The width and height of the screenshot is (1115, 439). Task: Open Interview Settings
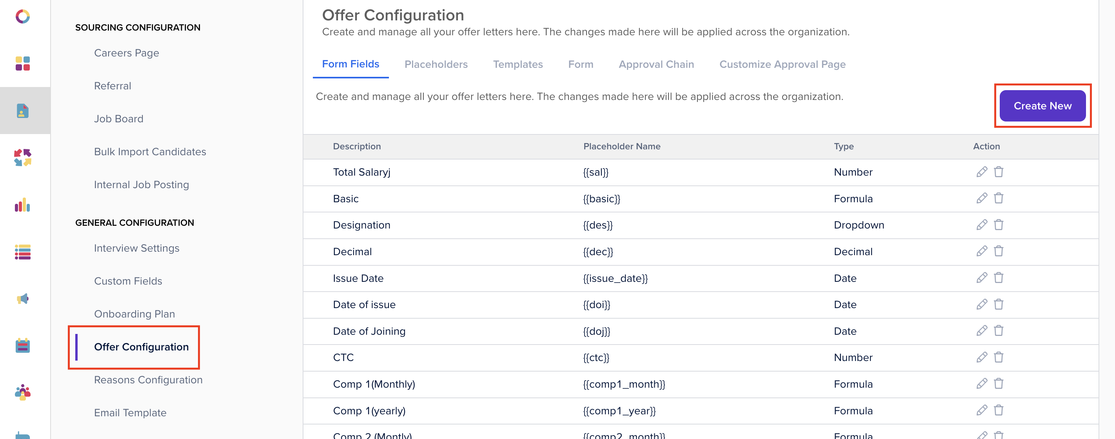tap(136, 248)
